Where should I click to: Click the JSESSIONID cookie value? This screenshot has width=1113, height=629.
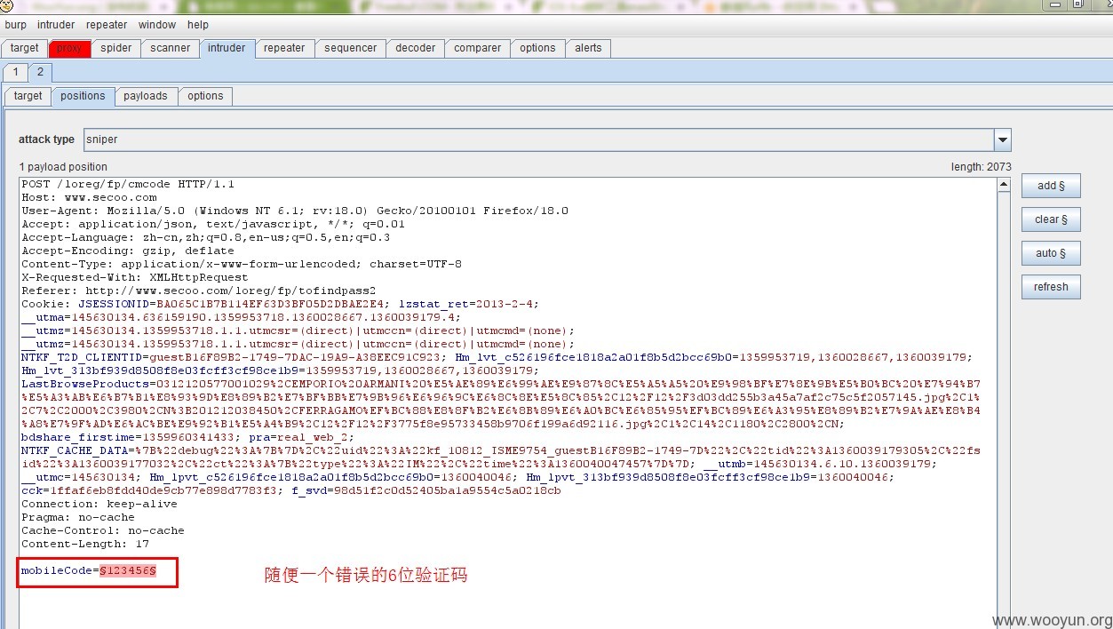click(x=272, y=304)
